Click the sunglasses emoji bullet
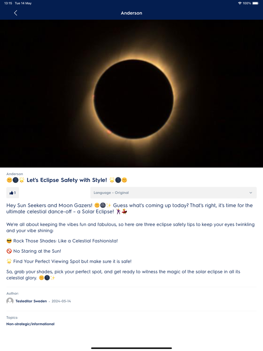263x351 pixels. (9, 241)
